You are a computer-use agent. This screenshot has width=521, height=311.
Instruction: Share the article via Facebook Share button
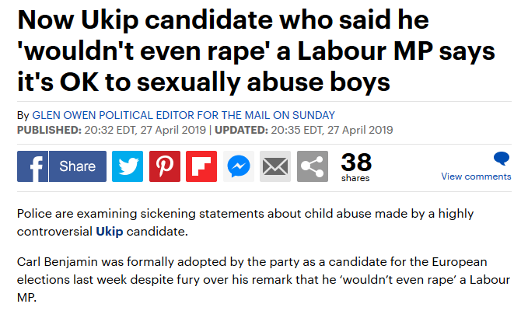point(78,166)
